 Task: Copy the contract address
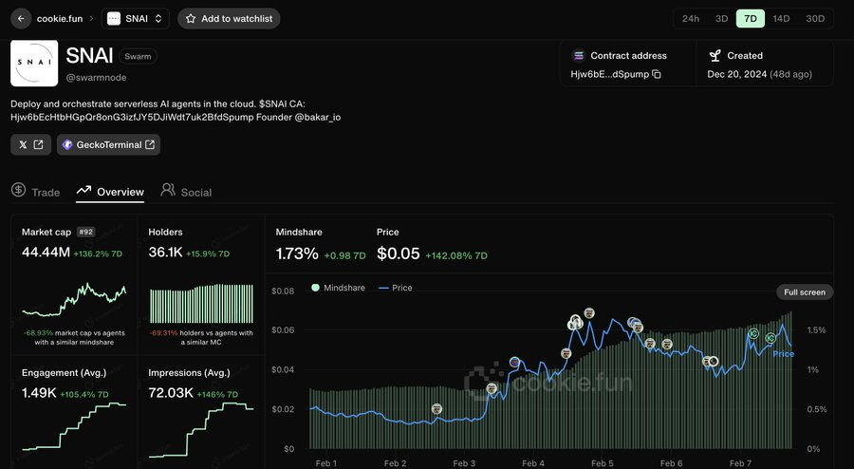click(x=657, y=74)
